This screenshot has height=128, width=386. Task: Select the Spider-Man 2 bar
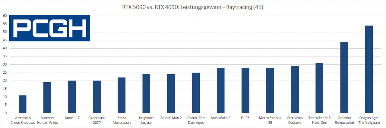coord(171,94)
